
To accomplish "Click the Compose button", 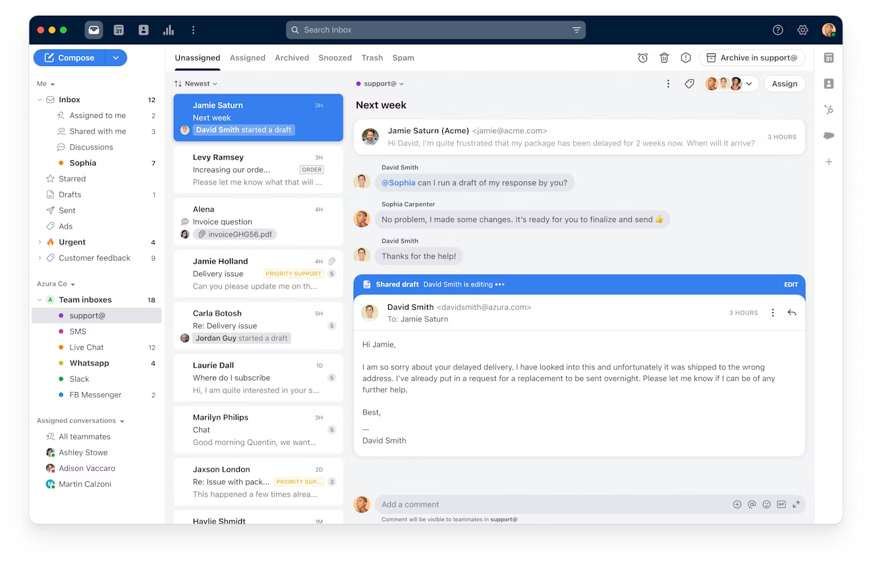I will coord(70,58).
